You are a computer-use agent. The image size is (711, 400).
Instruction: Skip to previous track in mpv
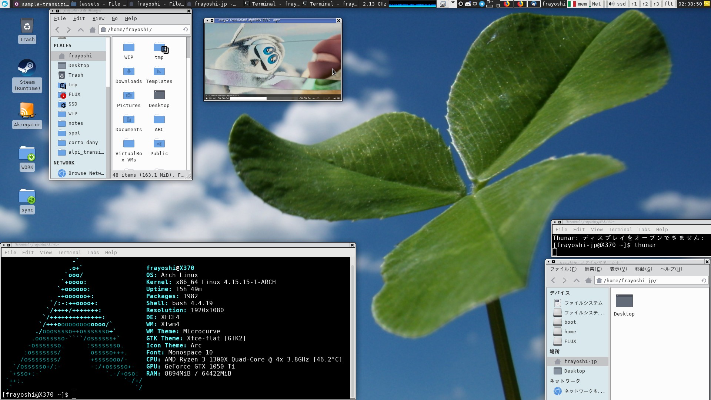click(x=210, y=99)
